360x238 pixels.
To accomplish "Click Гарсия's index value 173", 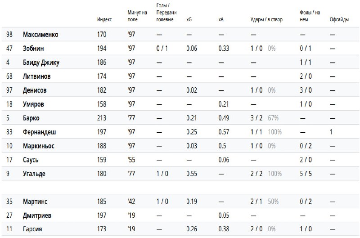I will (102, 229).
